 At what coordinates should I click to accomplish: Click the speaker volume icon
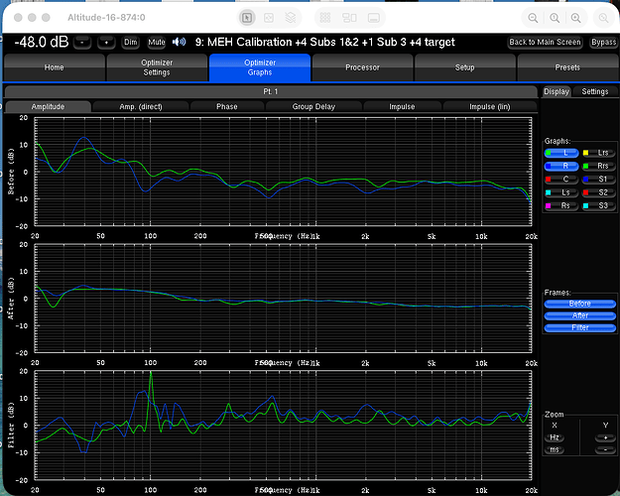[179, 42]
